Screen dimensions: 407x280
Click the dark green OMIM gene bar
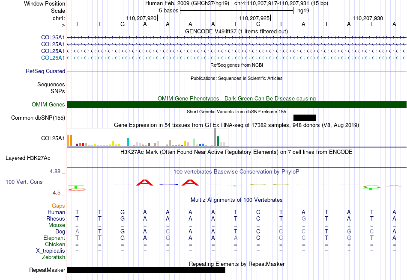[x=236, y=104]
